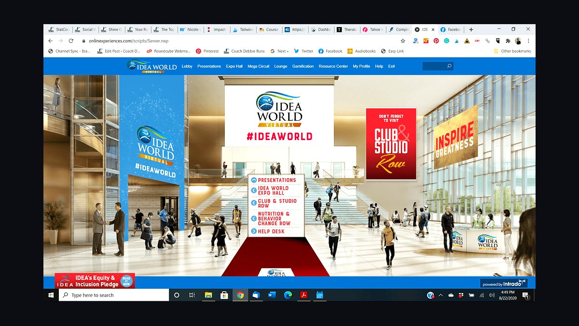Open Microsoft Word from the taskbar

tap(272, 295)
